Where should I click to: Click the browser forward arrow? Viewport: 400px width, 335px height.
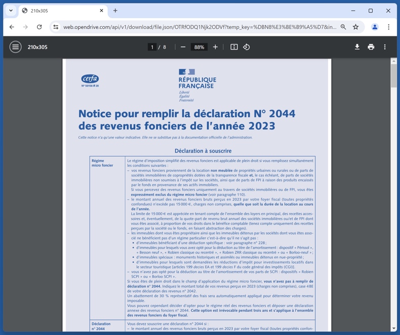[x=25, y=27]
